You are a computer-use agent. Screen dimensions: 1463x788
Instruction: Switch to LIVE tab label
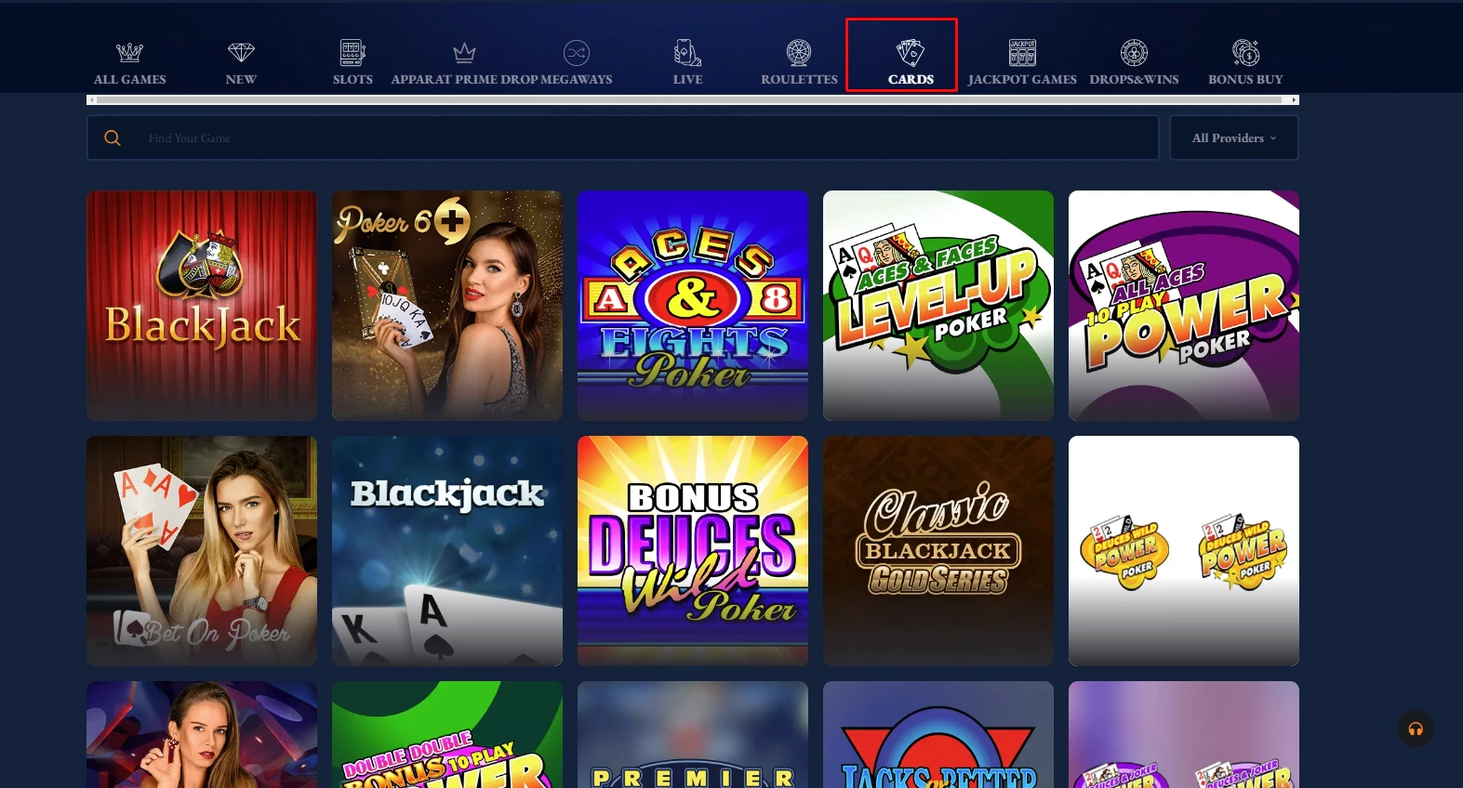(x=687, y=80)
